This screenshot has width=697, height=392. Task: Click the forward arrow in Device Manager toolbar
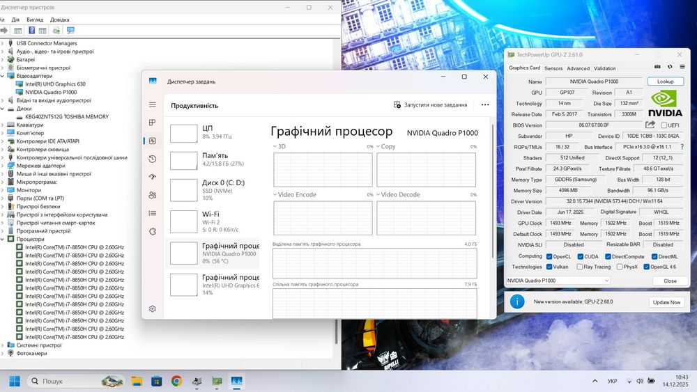coord(4,30)
